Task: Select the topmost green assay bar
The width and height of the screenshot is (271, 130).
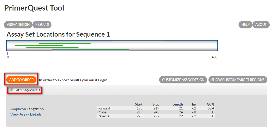Action: [x=65, y=43]
